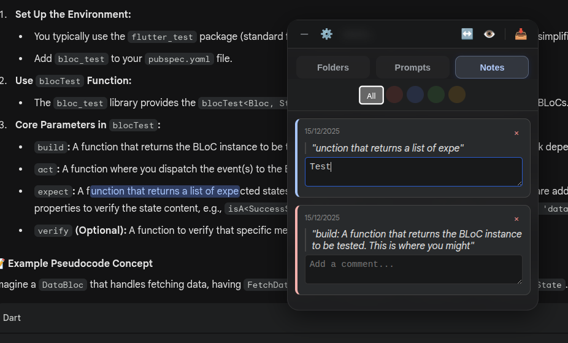Image resolution: width=568 pixels, height=343 pixels.
Task: Click the "blocTest<Bloc," code chip
Action: 243,103
